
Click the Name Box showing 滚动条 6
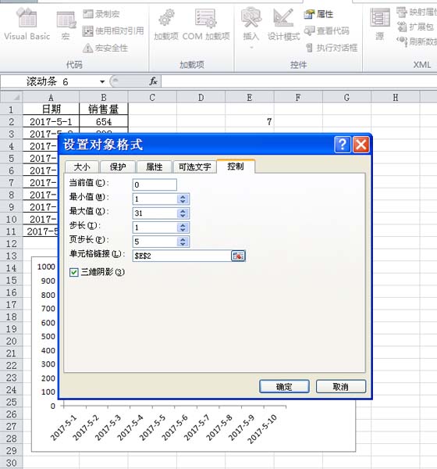(49, 81)
